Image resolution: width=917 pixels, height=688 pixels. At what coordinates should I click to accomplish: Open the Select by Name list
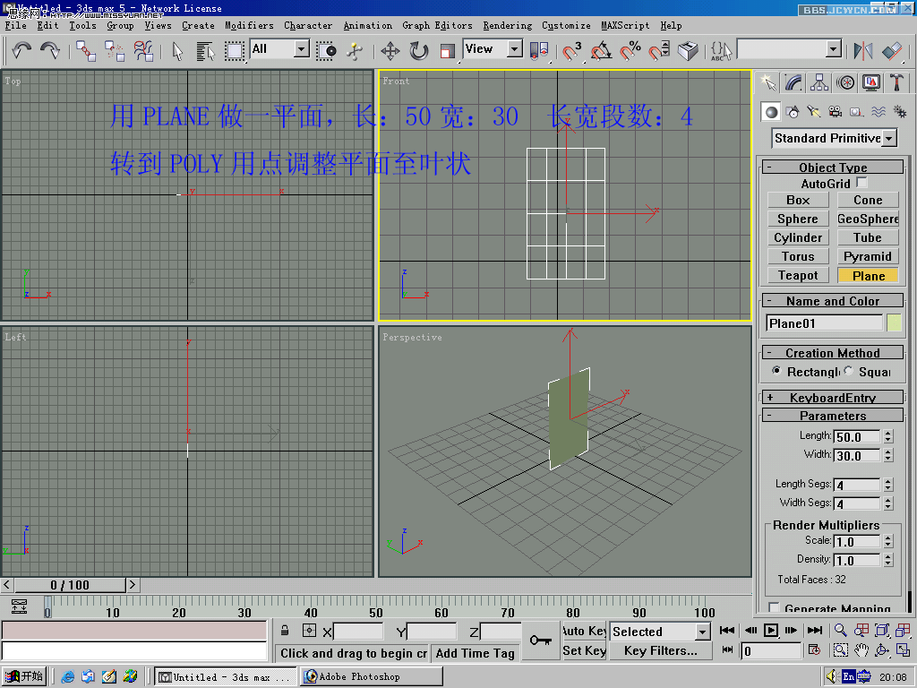205,50
